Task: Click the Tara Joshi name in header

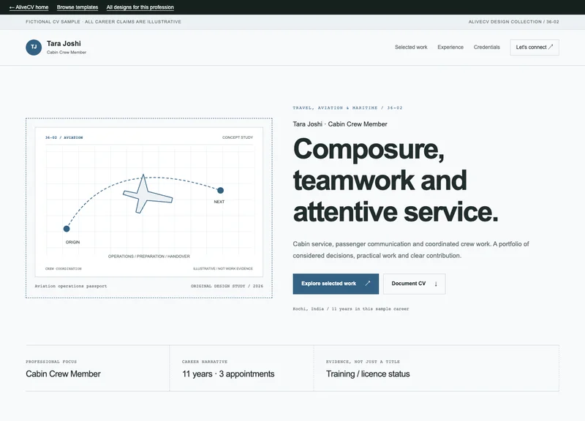Action: coord(64,44)
